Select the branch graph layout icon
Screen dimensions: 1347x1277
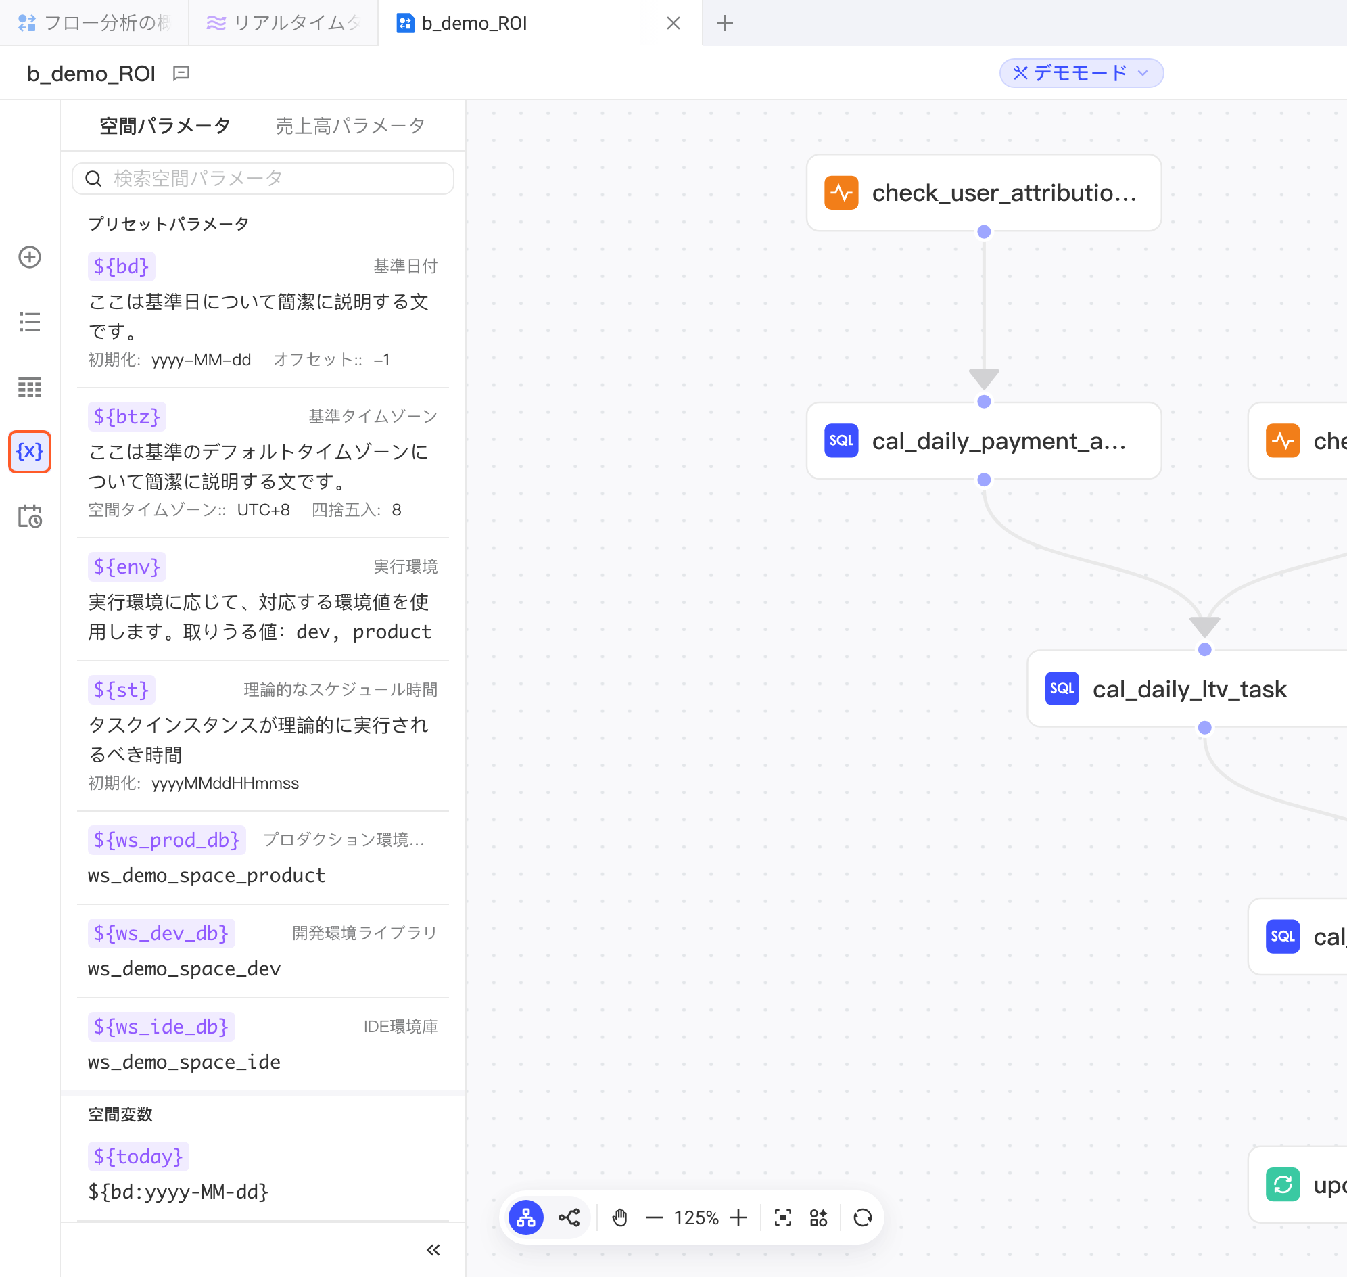(x=569, y=1217)
